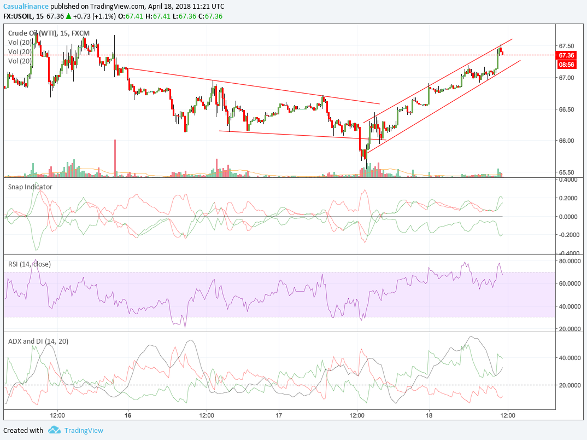Click the date label 18 on time axis

[429, 415]
